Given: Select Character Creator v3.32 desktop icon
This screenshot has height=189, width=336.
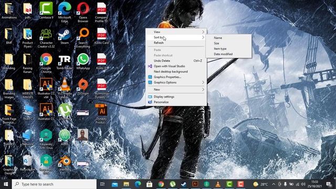Looking at the screenshot, I should 46,38.
